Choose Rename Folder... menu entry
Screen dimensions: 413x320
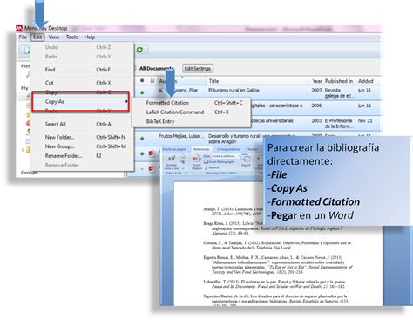coord(82,156)
